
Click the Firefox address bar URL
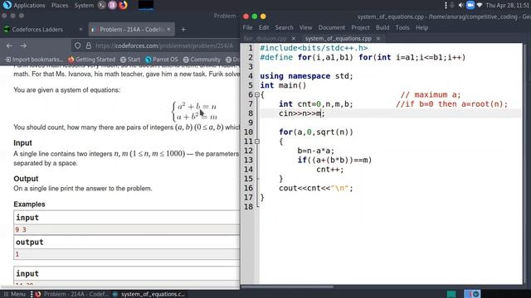pos(164,46)
